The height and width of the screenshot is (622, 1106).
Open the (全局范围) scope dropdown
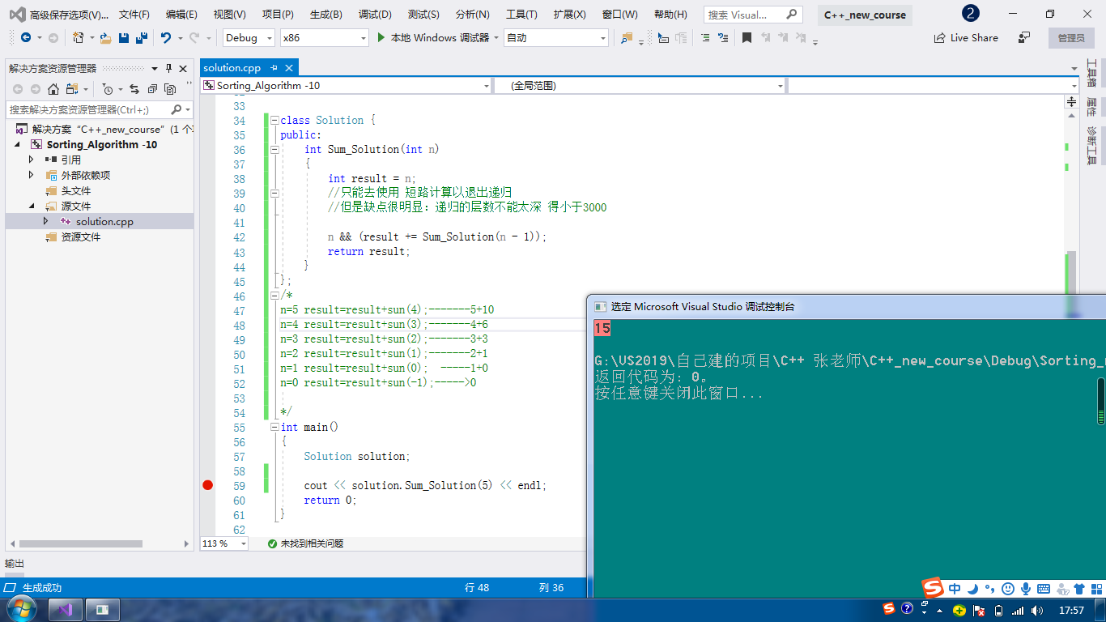tap(640, 86)
